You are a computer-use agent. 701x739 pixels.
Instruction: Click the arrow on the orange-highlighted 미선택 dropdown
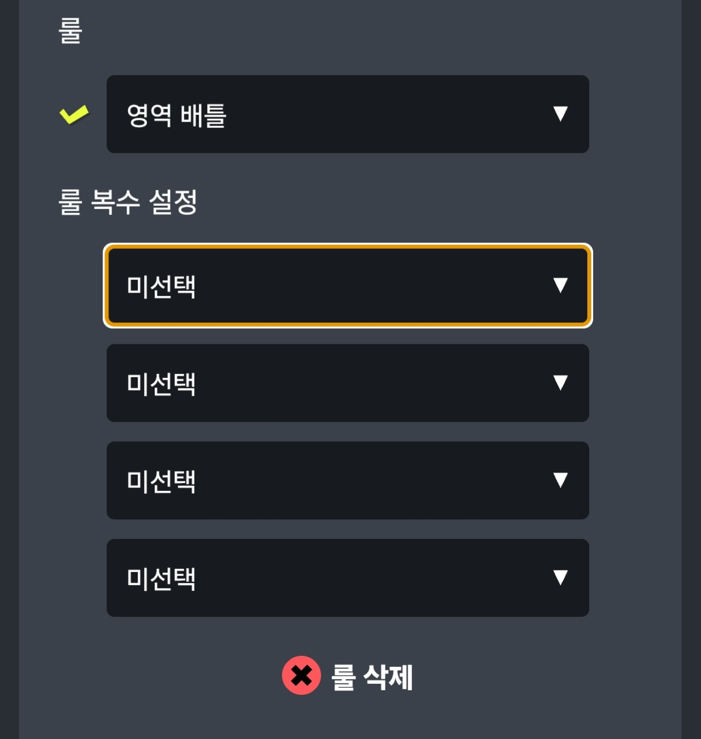point(560,285)
